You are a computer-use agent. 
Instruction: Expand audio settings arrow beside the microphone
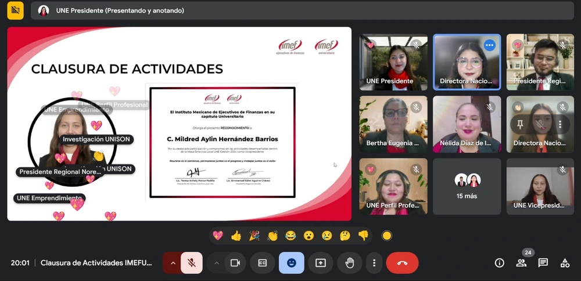tap(173, 263)
